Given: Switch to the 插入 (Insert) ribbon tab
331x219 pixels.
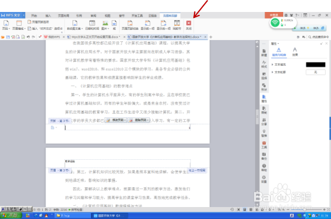Looking at the screenshot, I should (48, 16).
